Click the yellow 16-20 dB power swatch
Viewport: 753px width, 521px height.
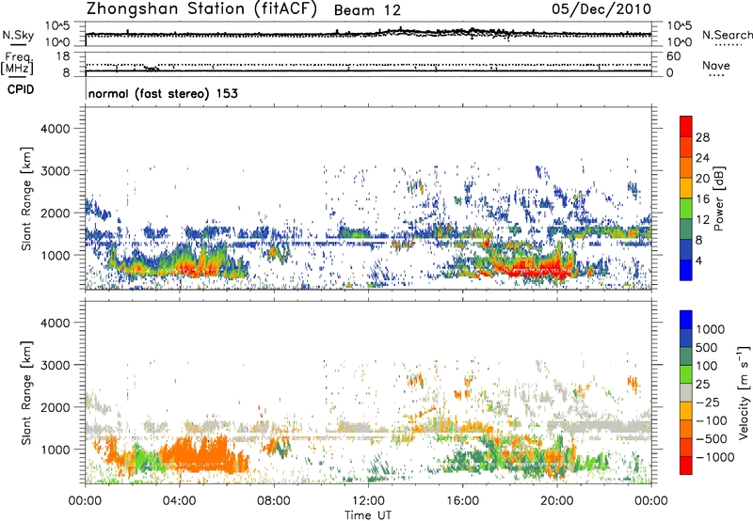point(686,187)
